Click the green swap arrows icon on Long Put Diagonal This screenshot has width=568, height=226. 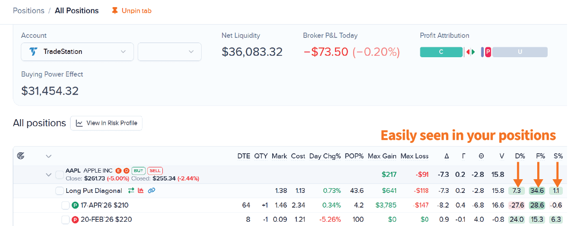point(131,191)
